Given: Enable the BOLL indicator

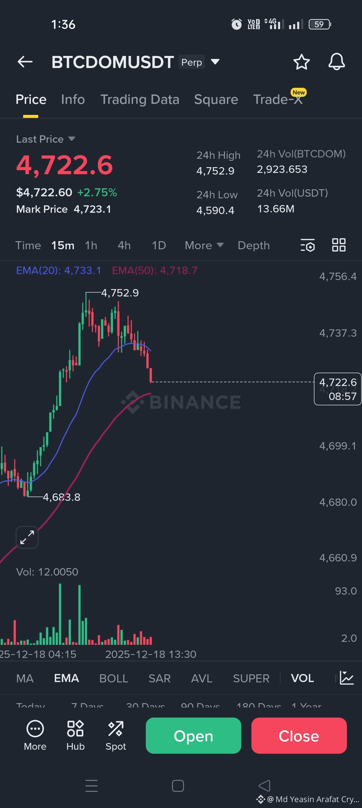Looking at the screenshot, I should (x=114, y=678).
